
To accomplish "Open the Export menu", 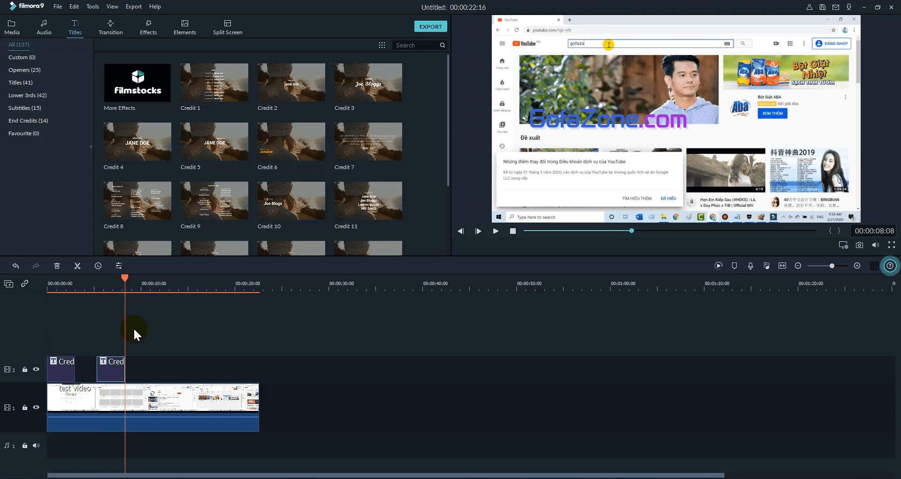I will 133,7.
